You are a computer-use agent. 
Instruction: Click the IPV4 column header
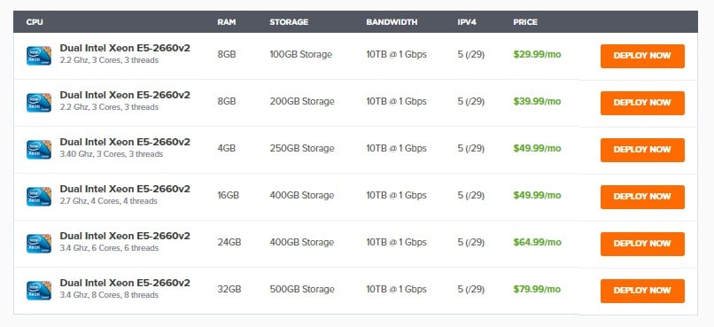click(x=467, y=22)
